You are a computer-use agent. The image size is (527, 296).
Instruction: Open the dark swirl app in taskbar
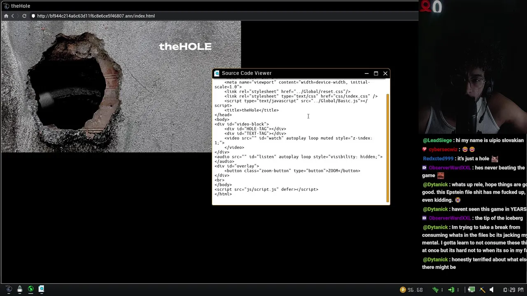9,289
